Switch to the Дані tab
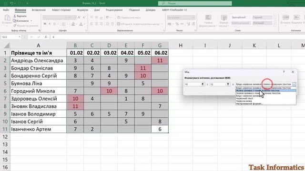The image size is (305, 171). pos(97,10)
